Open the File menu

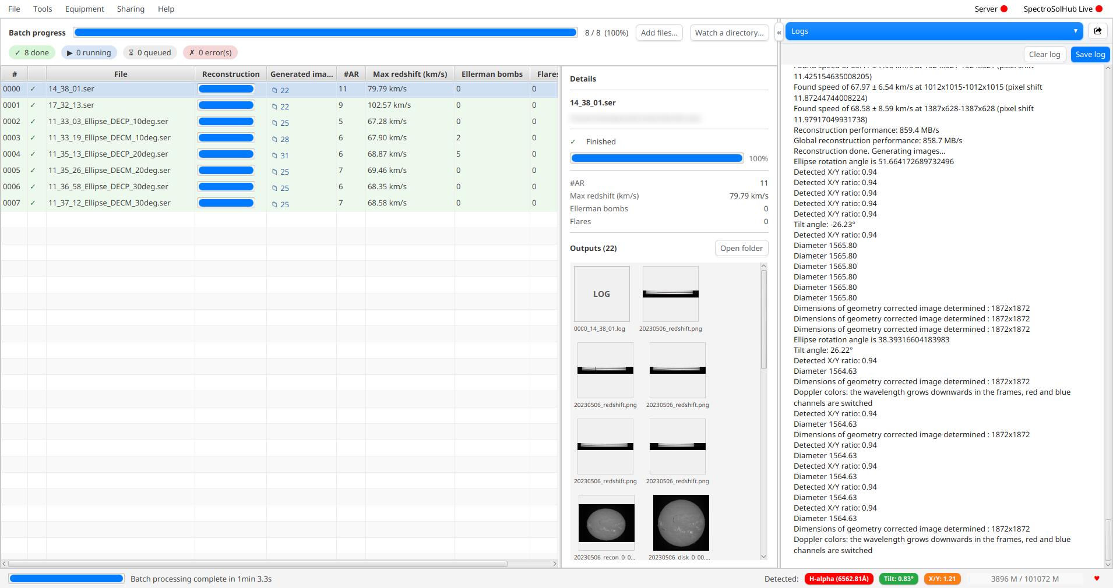(14, 9)
